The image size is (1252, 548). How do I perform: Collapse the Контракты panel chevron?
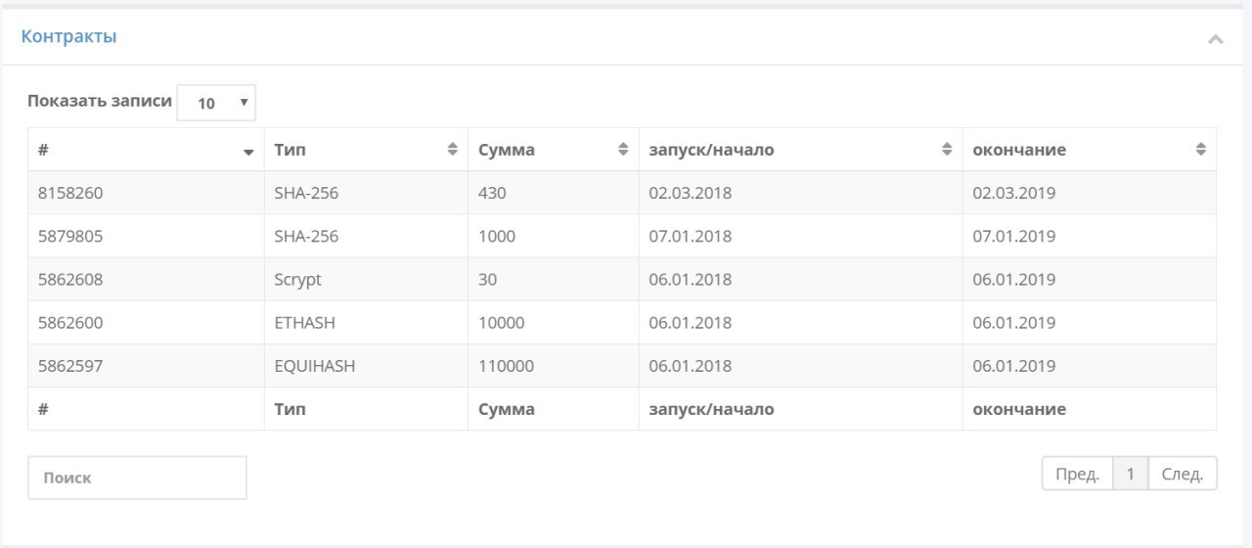tap(1216, 40)
